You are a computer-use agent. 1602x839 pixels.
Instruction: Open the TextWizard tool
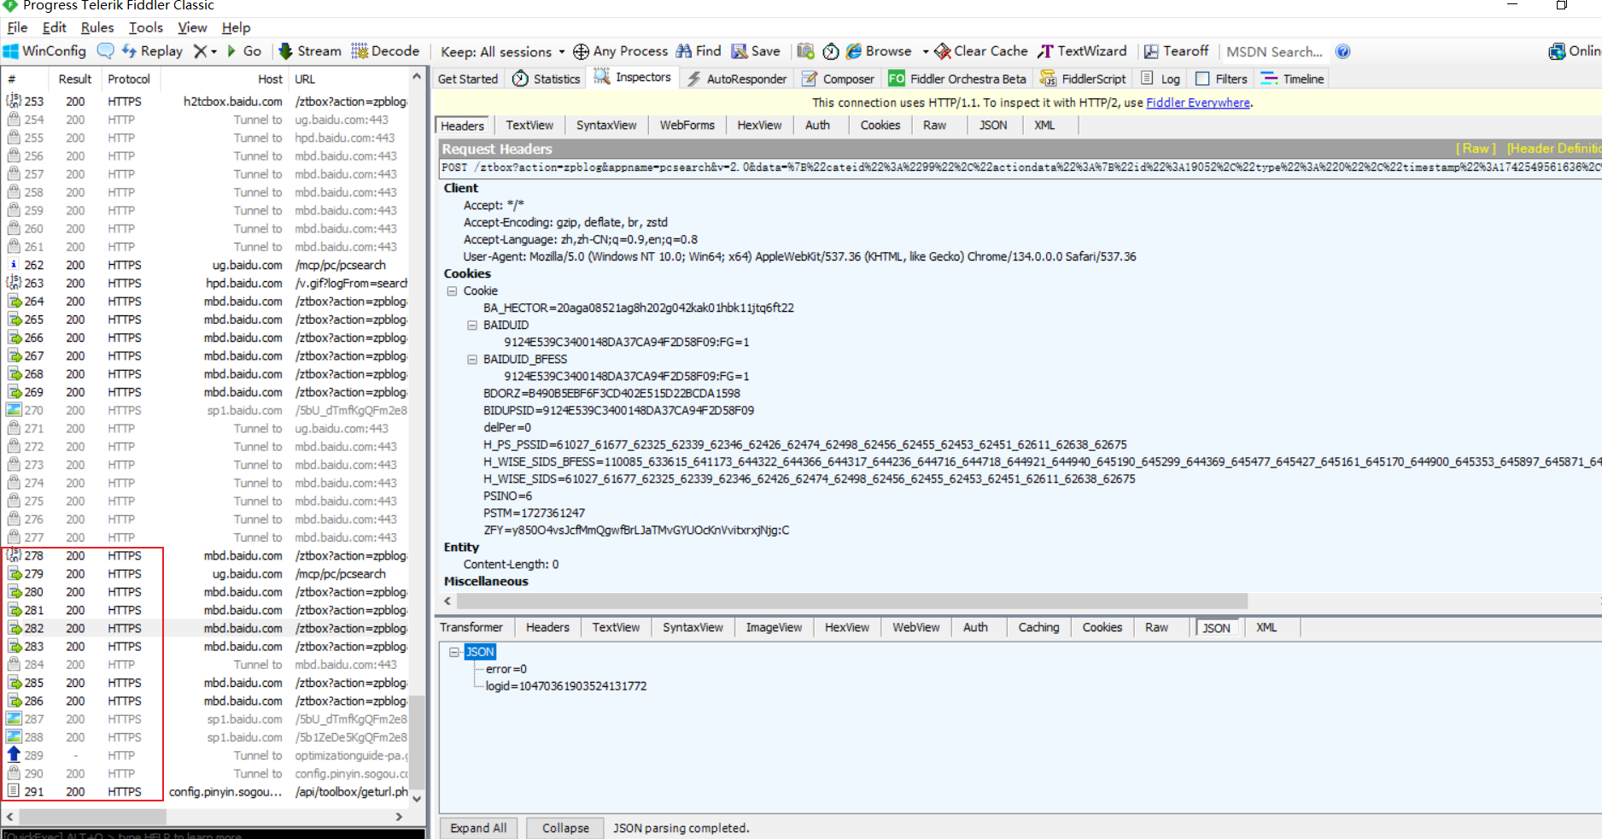click(1082, 51)
